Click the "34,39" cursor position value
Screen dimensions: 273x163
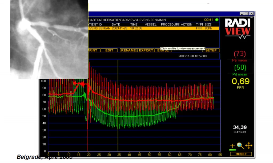(240, 127)
